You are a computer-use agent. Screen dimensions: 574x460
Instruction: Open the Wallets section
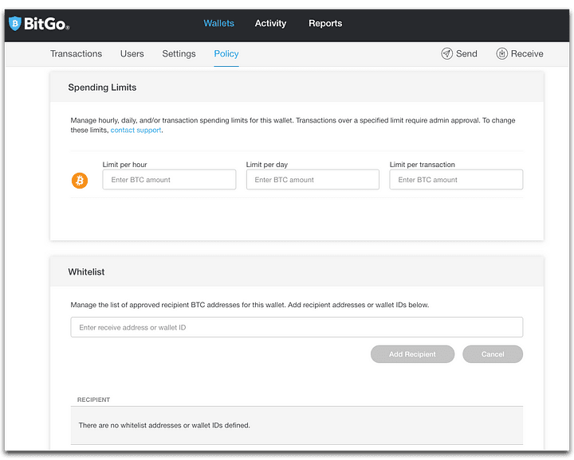[x=218, y=23]
